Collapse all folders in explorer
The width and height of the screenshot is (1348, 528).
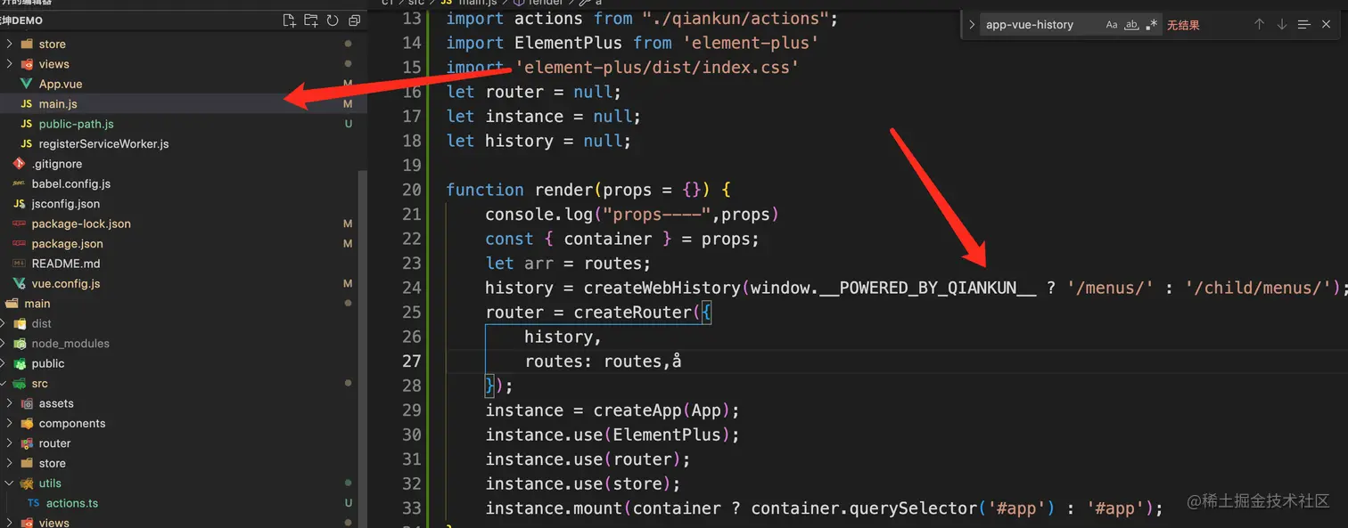pyautogui.click(x=354, y=20)
